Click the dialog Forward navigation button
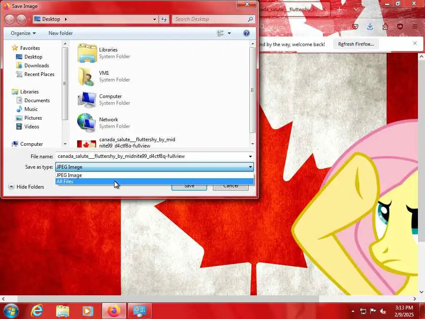The image size is (425, 319). 22,19
